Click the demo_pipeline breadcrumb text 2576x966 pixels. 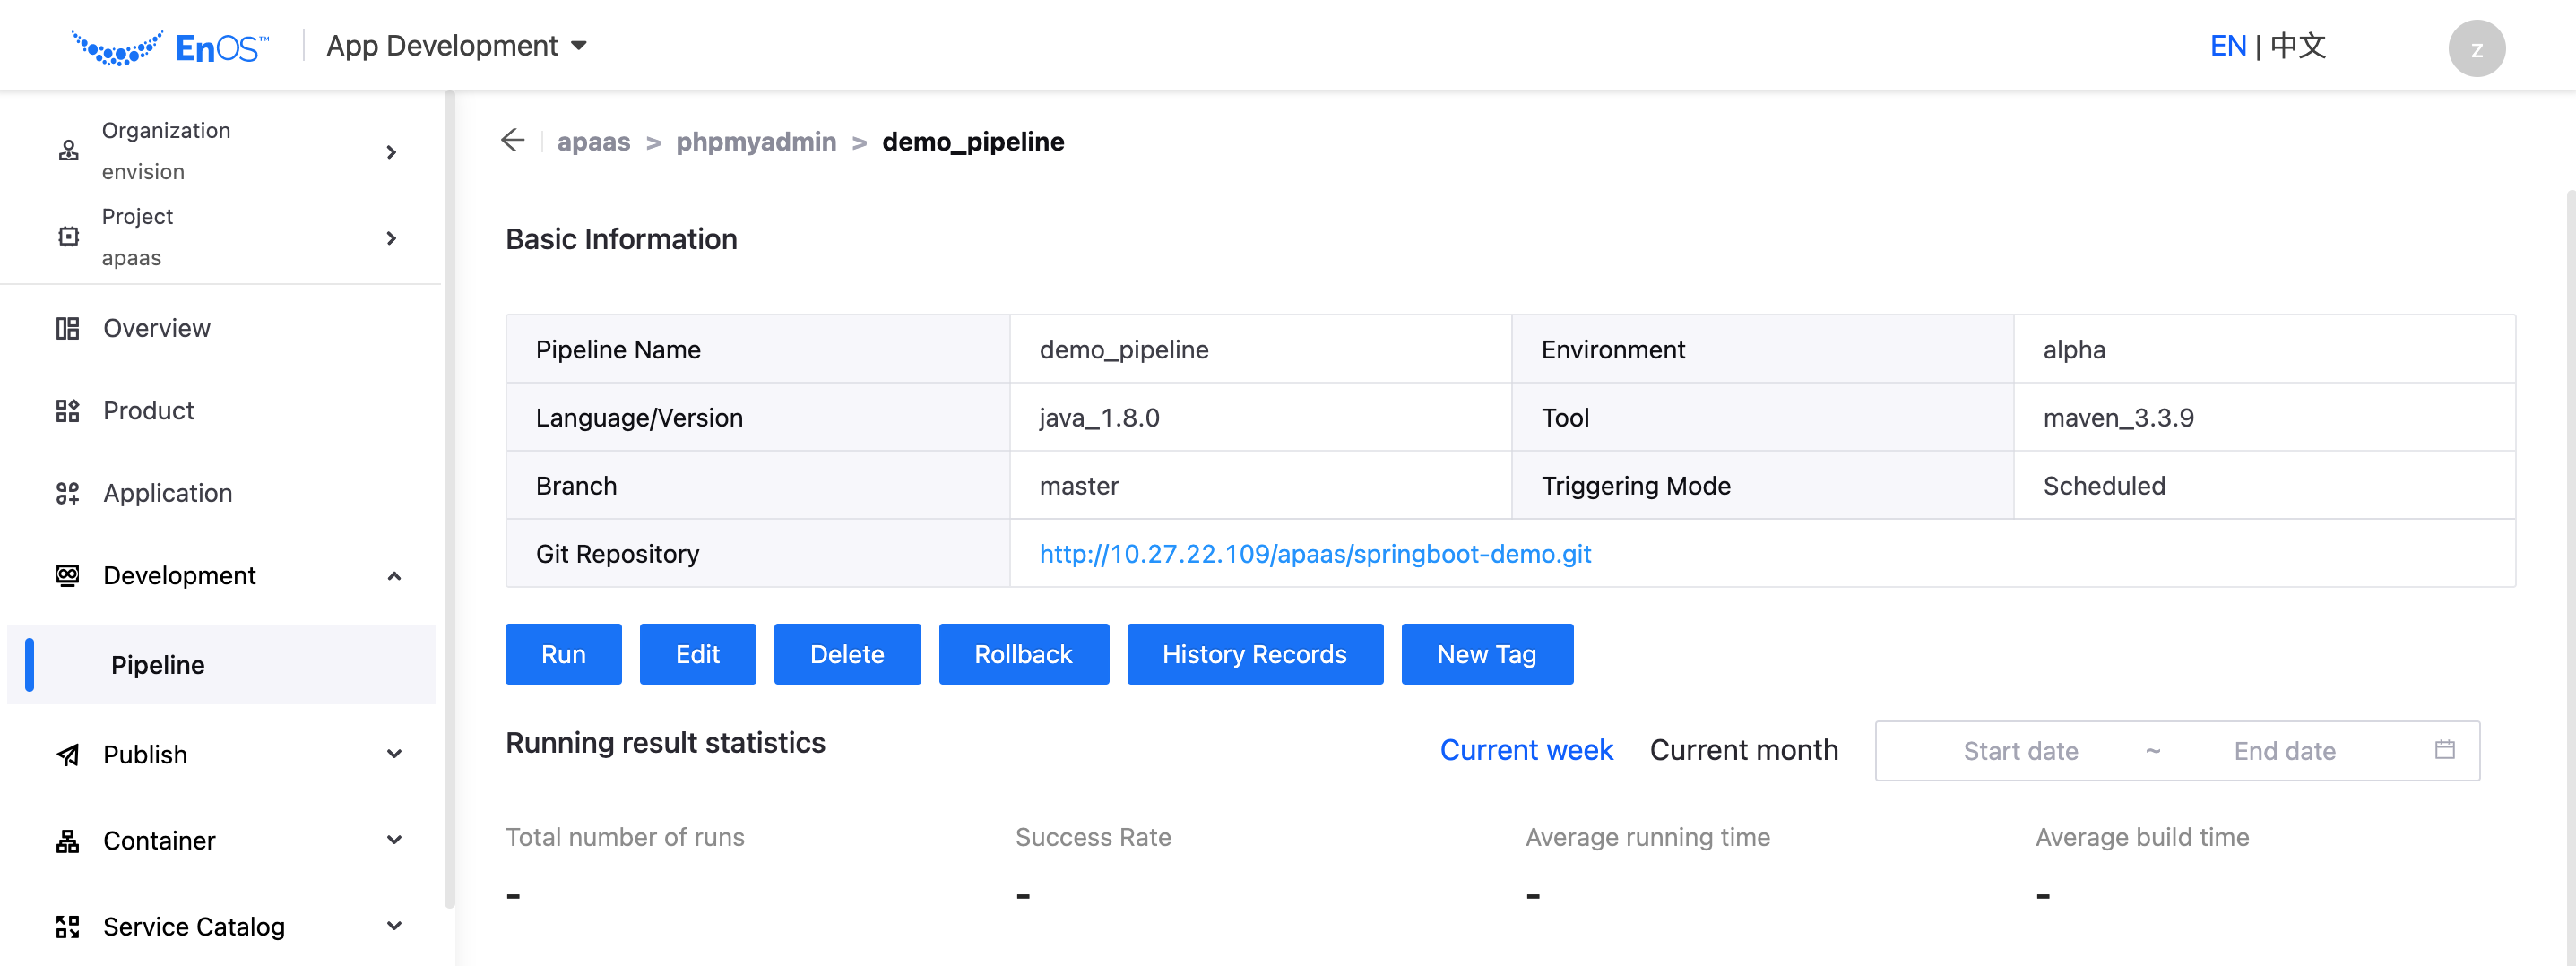973,142
